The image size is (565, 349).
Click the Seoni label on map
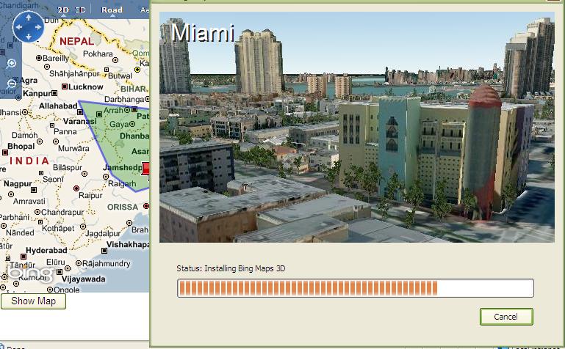pos(54,179)
